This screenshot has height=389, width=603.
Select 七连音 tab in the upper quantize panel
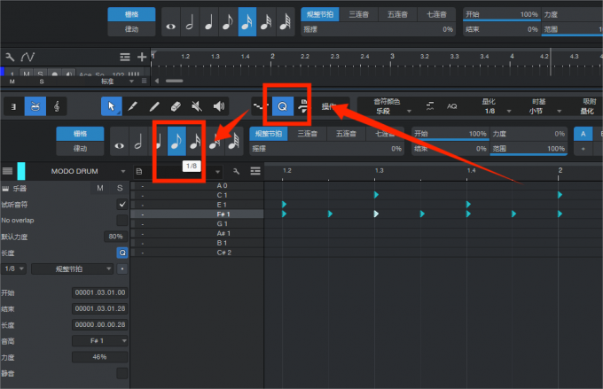click(436, 14)
